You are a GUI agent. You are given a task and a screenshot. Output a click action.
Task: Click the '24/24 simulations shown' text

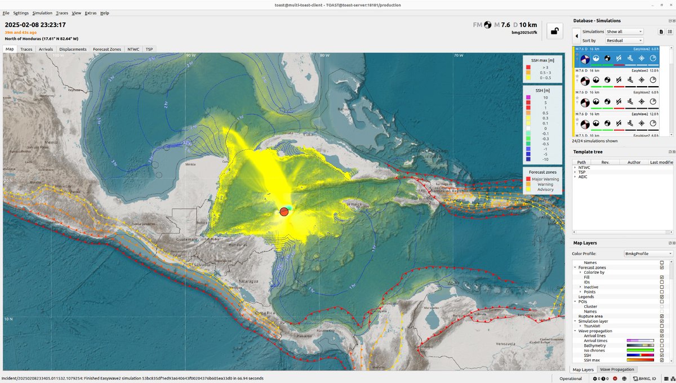(595, 141)
